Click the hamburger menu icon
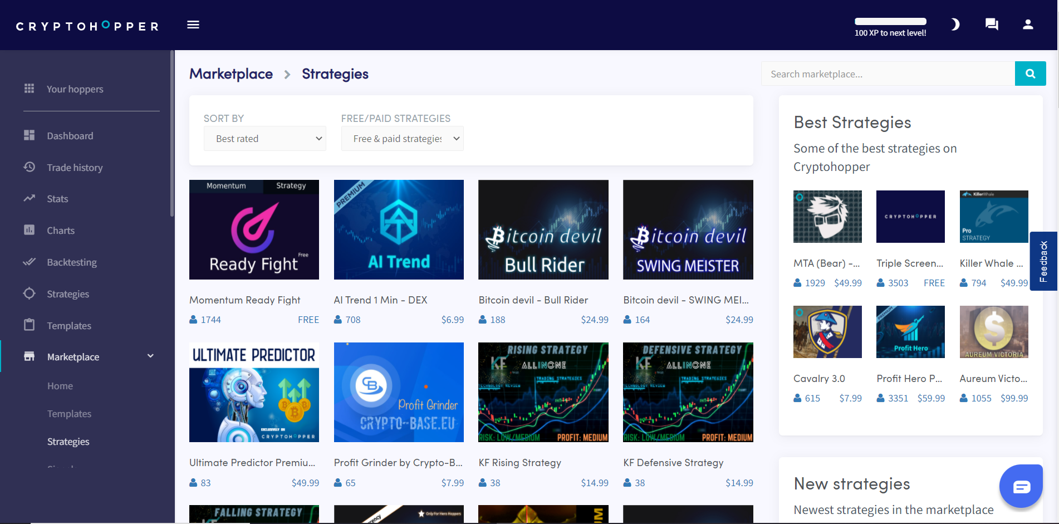Image resolution: width=1059 pixels, height=524 pixels. [193, 25]
